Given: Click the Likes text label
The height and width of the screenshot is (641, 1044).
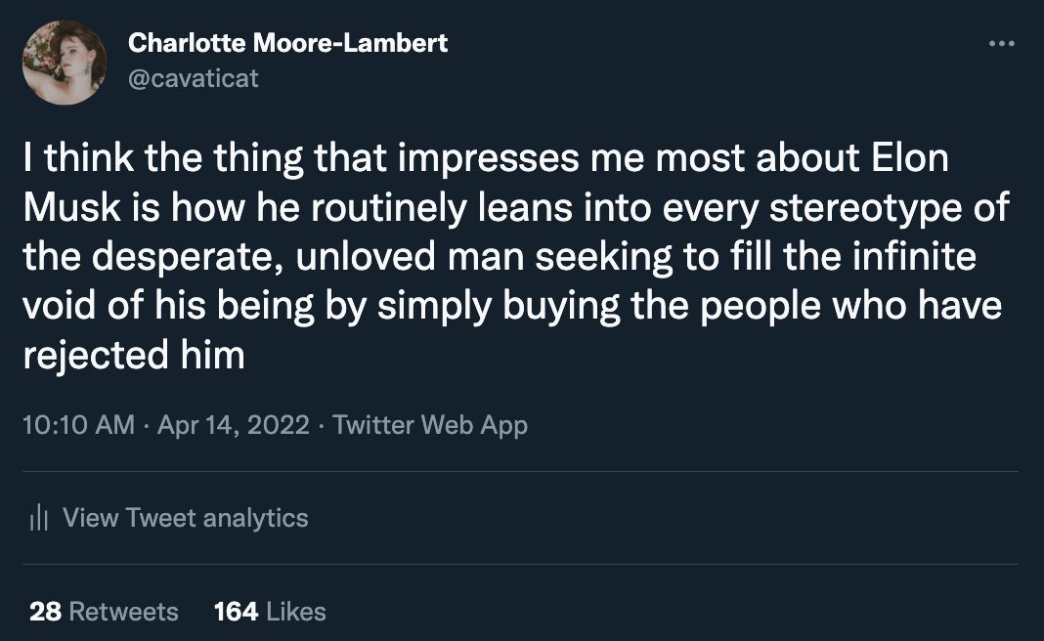Looking at the screenshot, I should 293,611.
